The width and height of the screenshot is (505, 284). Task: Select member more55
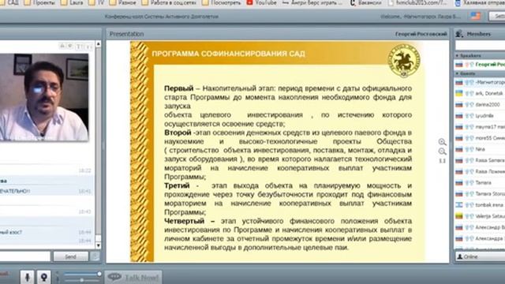click(480, 138)
